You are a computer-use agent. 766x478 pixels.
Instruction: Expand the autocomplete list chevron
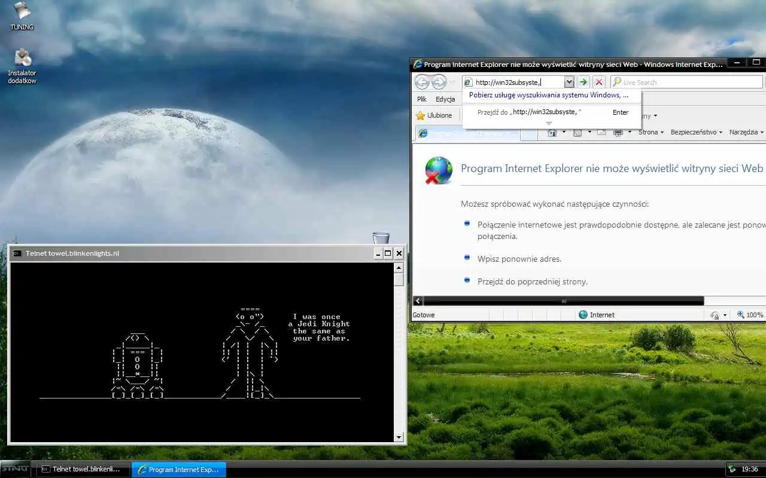click(549, 123)
